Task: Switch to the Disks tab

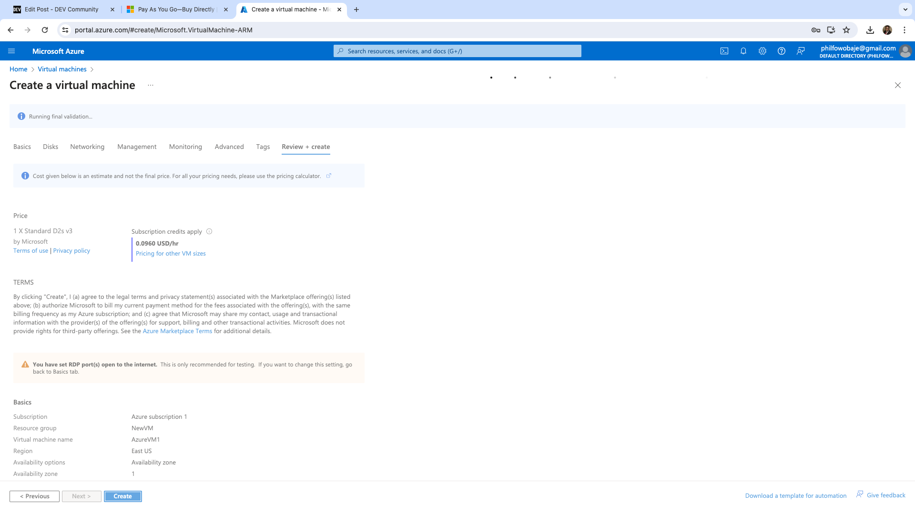Action: (51, 147)
